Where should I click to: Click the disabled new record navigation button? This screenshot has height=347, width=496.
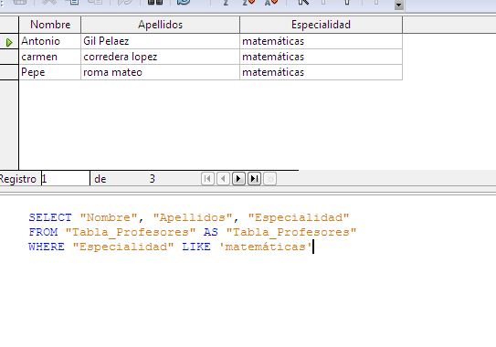pyautogui.click(x=269, y=179)
